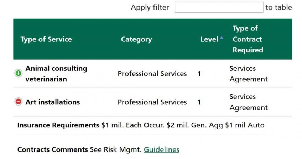The height and width of the screenshot is (159, 302).
Task: Click the Insurance Requirements label
Action: click(x=58, y=125)
